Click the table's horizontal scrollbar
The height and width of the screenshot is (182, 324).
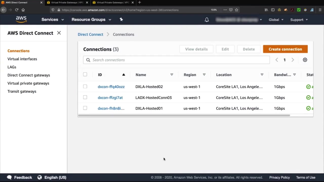coord(184,115)
